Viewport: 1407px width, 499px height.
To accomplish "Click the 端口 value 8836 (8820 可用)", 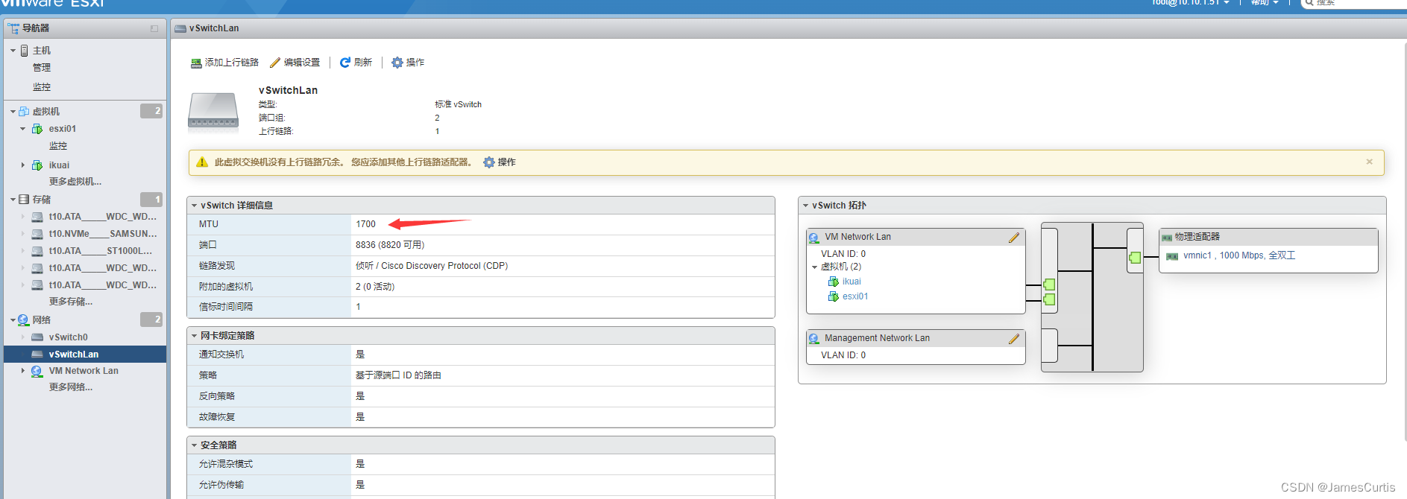I will pos(390,245).
